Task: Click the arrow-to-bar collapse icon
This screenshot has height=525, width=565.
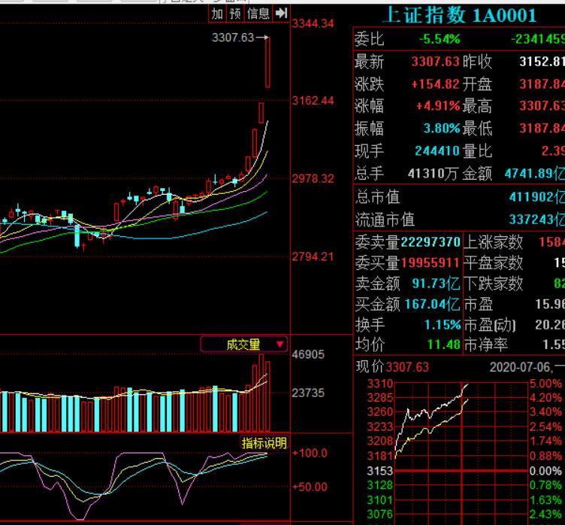Action: pyautogui.click(x=281, y=14)
